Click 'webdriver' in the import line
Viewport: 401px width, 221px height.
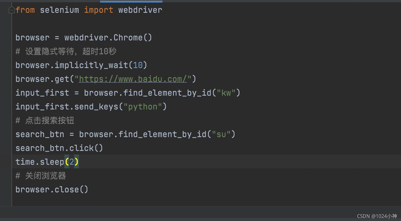point(140,10)
